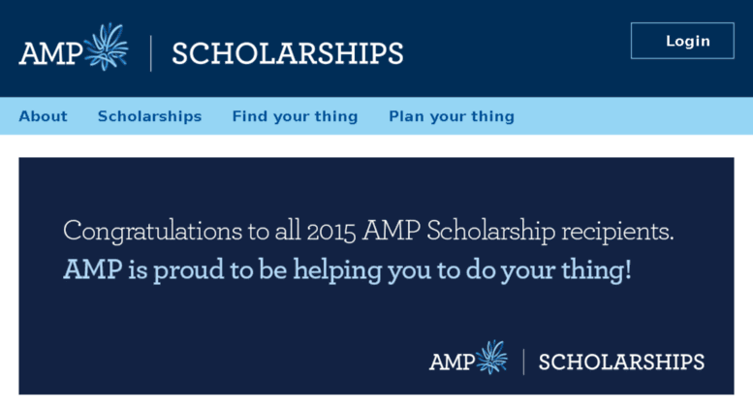The image size is (753, 410).
Task: Click the vertical divider in header logo
Action: (x=151, y=53)
